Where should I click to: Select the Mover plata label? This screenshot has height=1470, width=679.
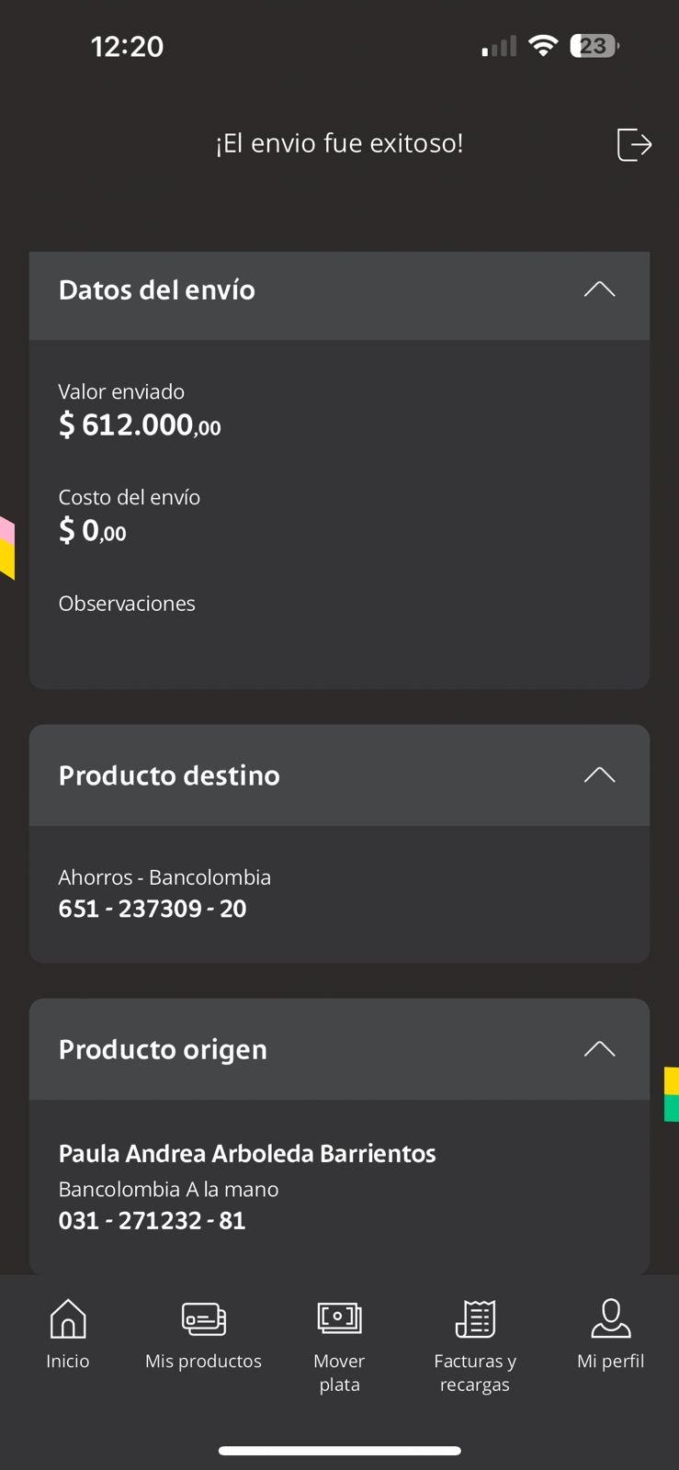click(339, 1373)
